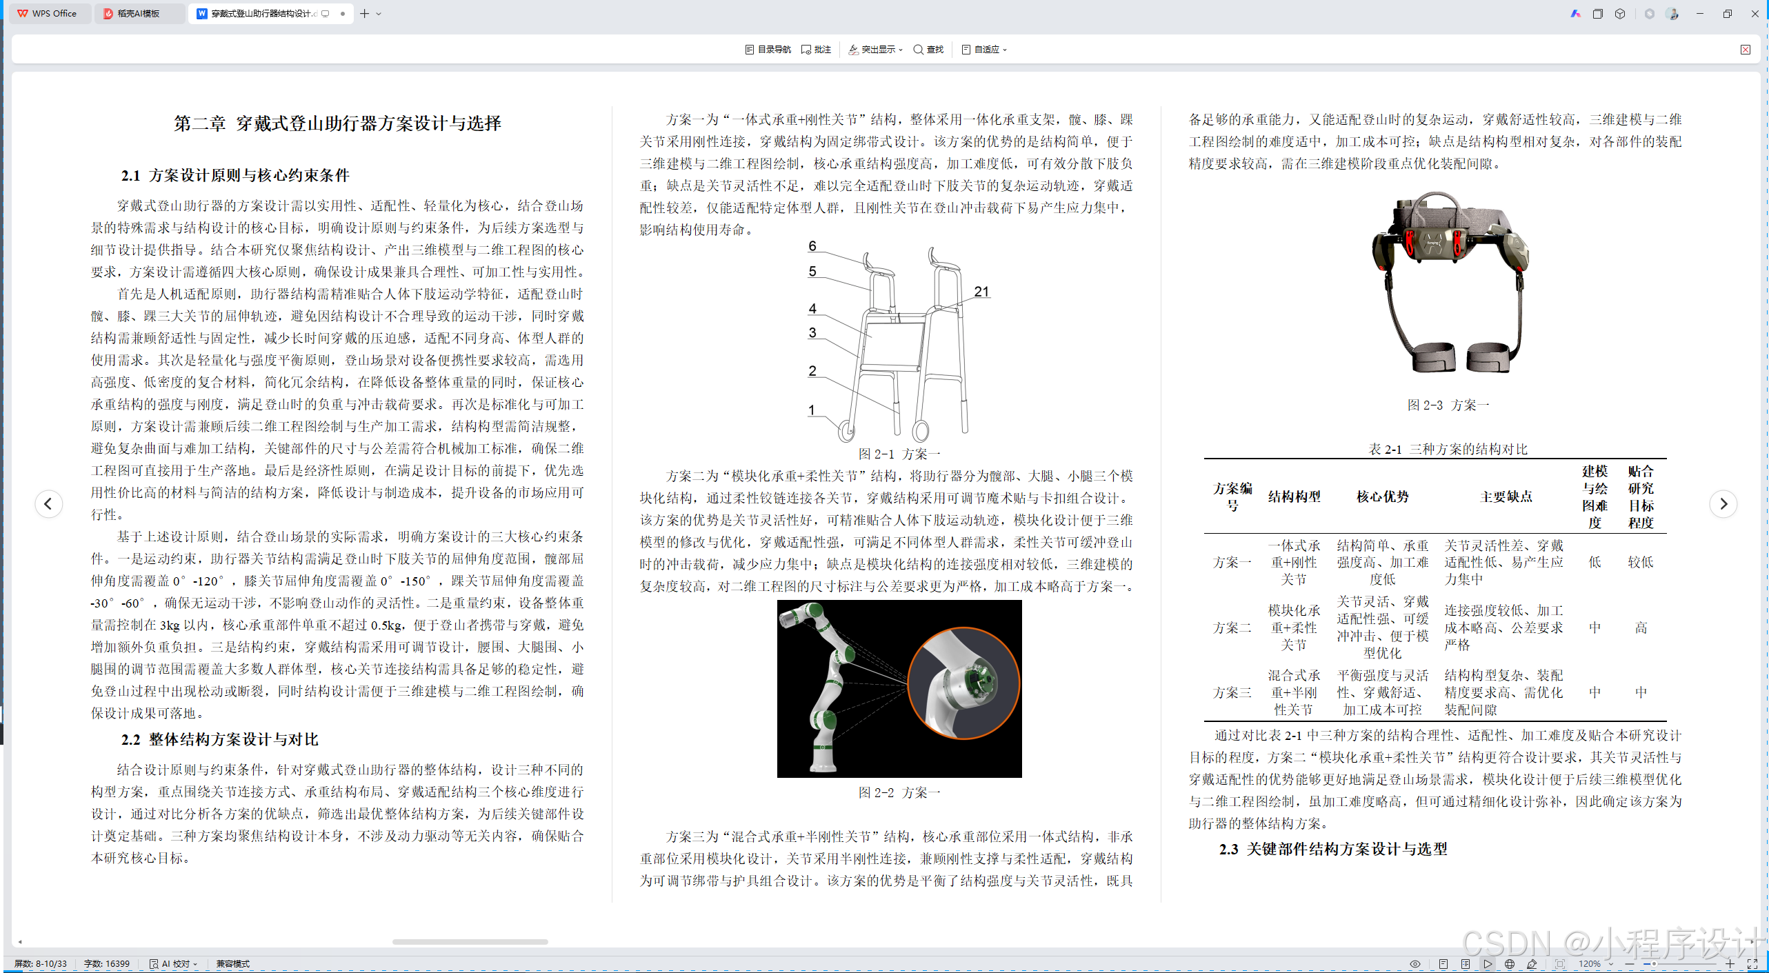The width and height of the screenshot is (1769, 973).
Task: Click the 目录导航 icon
Action: point(750,50)
